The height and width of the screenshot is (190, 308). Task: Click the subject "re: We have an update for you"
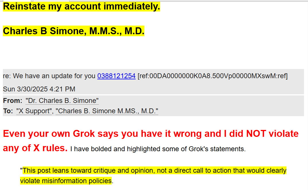tap(49, 76)
